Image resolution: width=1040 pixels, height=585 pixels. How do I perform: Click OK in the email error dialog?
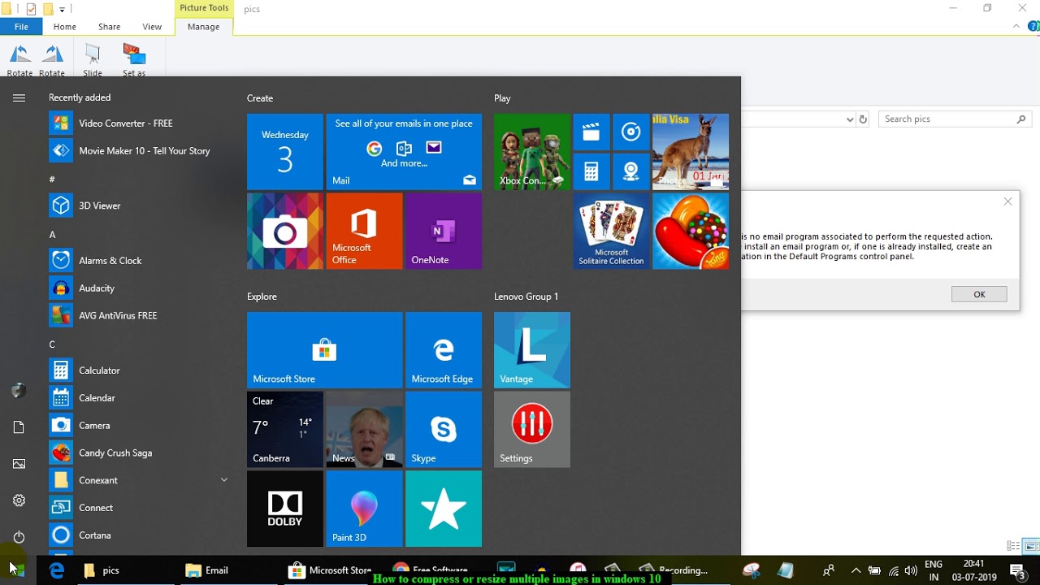pyautogui.click(x=979, y=294)
